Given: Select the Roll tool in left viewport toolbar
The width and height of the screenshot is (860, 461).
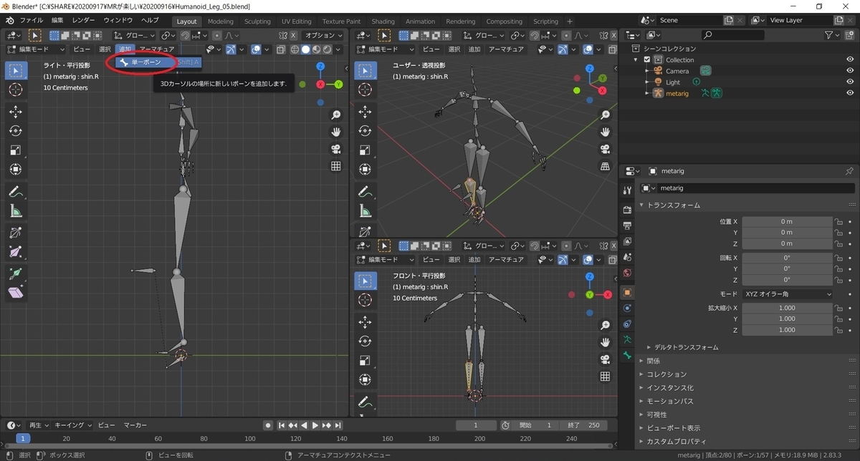Looking at the screenshot, I should pos(16,233).
